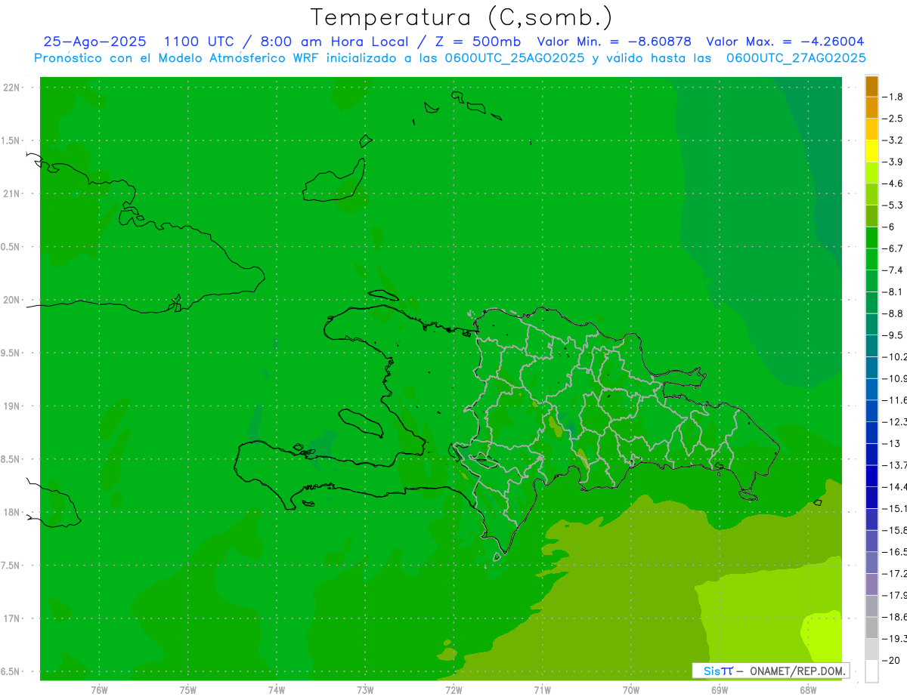Pick the white swatch below -20
The height and width of the screenshot is (700, 907).
click(871, 671)
